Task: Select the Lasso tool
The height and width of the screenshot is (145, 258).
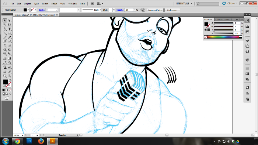Action: pos(10,25)
